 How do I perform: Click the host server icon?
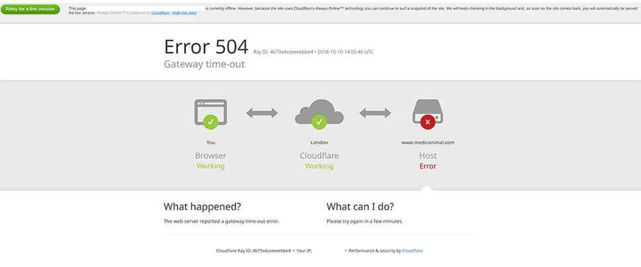point(428,112)
